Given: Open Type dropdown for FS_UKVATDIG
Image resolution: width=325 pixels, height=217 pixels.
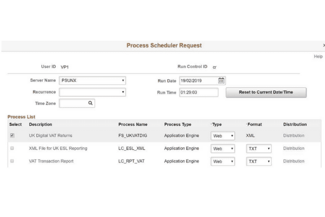Looking at the screenshot, I should (x=223, y=136).
